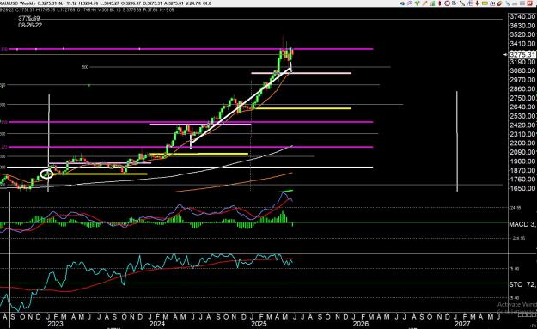
Task: Click the 1870.00 price axis label
Action: (x=522, y=170)
